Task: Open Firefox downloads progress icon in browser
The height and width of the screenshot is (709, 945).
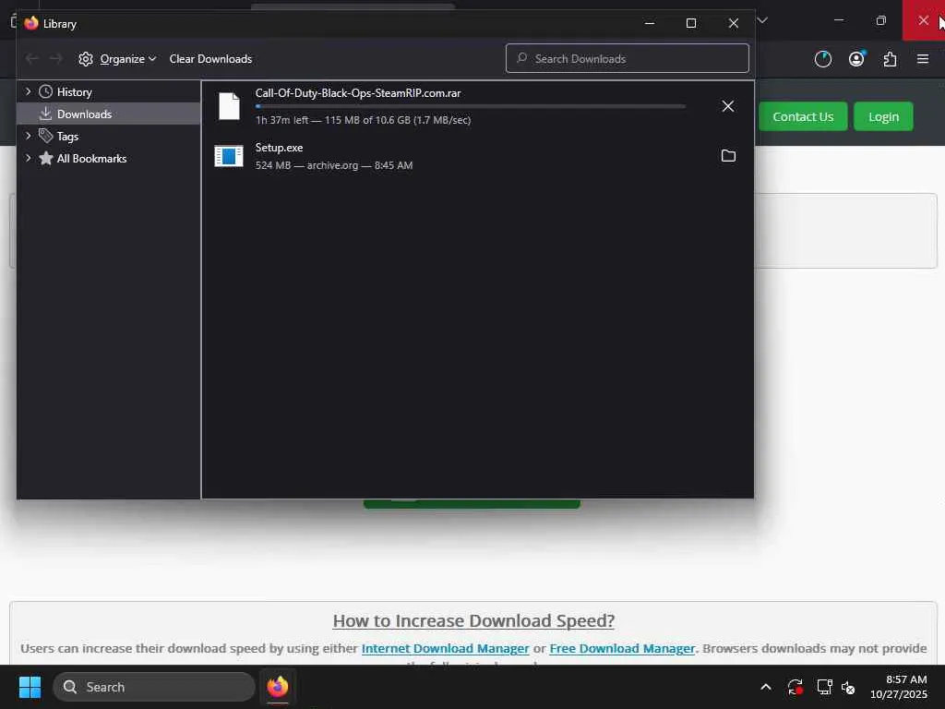Action: tap(822, 59)
